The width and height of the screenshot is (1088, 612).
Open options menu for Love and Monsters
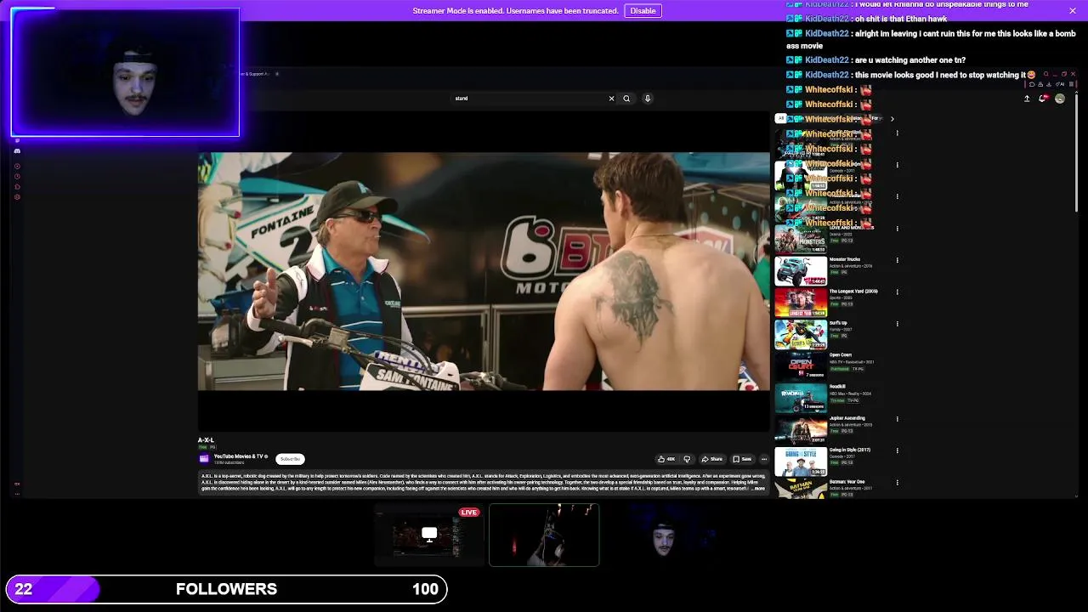(x=897, y=229)
